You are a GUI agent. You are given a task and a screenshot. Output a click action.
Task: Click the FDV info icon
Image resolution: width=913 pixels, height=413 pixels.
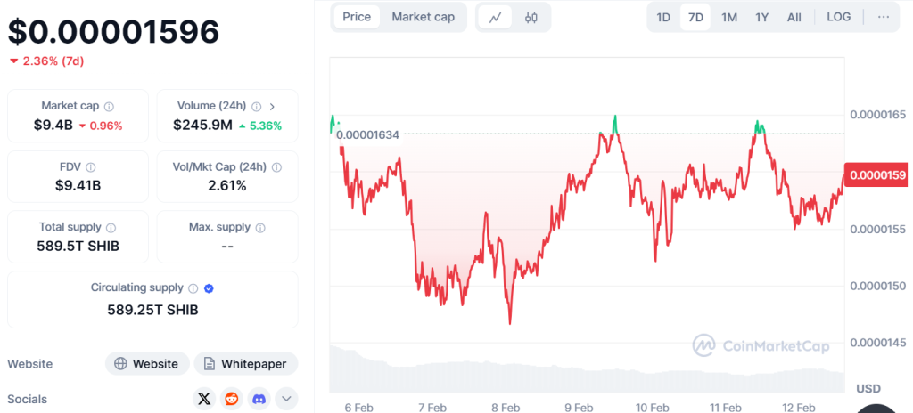(91, 166)
